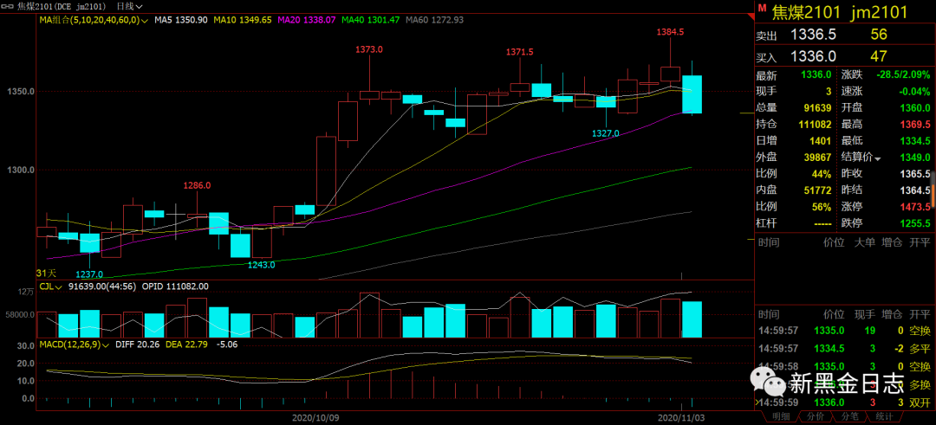Switch to the 明细 tab
Viewport: 936px width, 425px height.
780,416
